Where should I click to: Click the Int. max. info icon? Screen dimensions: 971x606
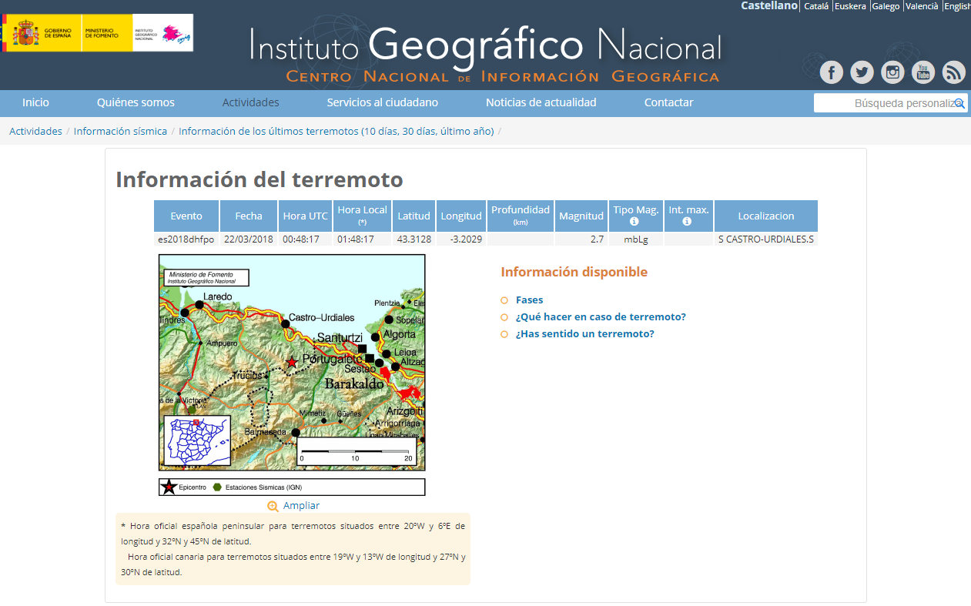tap(687, 222)
